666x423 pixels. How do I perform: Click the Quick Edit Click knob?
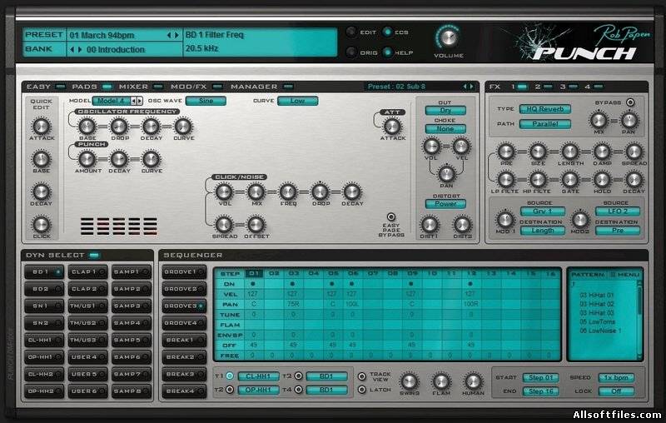tap(41, 224)
